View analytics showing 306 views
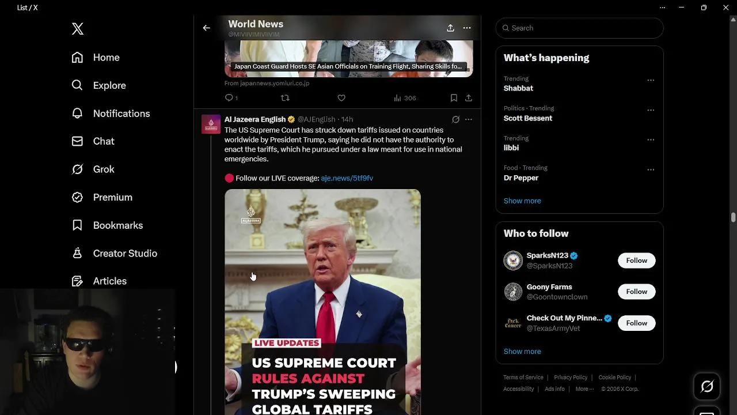 [405, 98]
